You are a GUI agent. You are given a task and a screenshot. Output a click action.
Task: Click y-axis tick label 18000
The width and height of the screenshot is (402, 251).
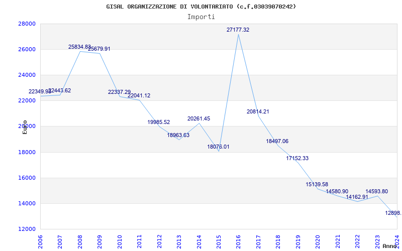[27, 152]
